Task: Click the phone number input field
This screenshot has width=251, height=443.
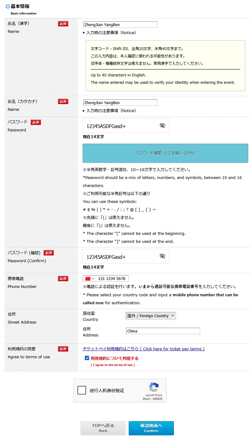Action: [112, 279]
